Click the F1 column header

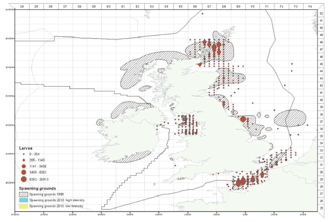pos(267,7)
